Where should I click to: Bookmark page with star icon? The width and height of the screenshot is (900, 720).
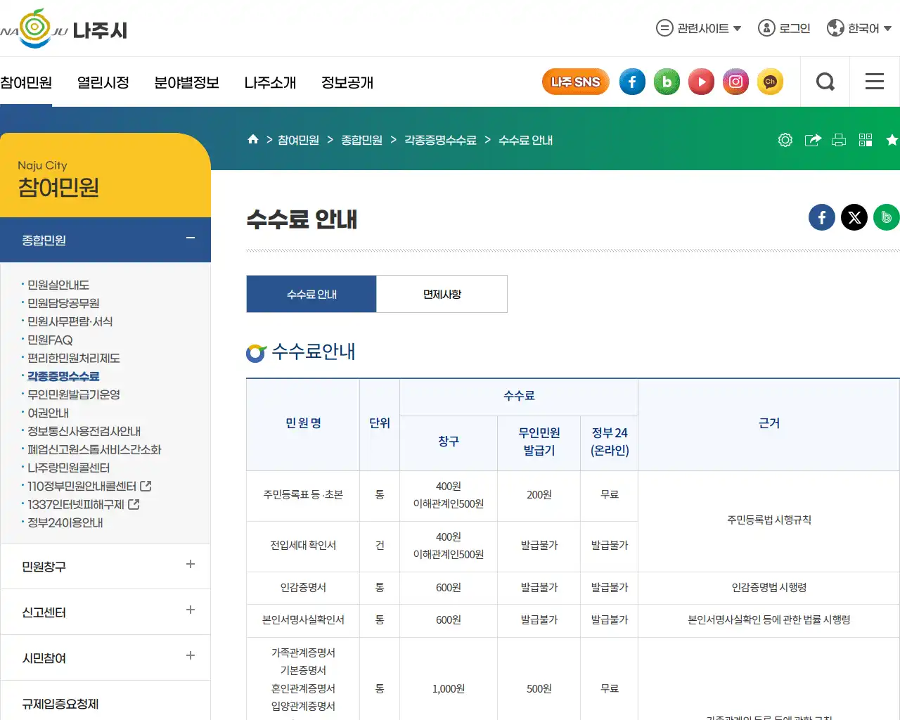(x=892, y=140)
